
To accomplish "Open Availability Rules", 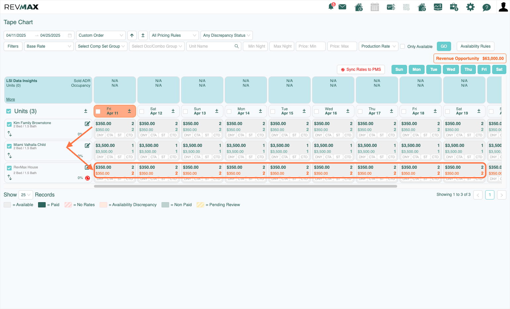I will tap(476, 46).
